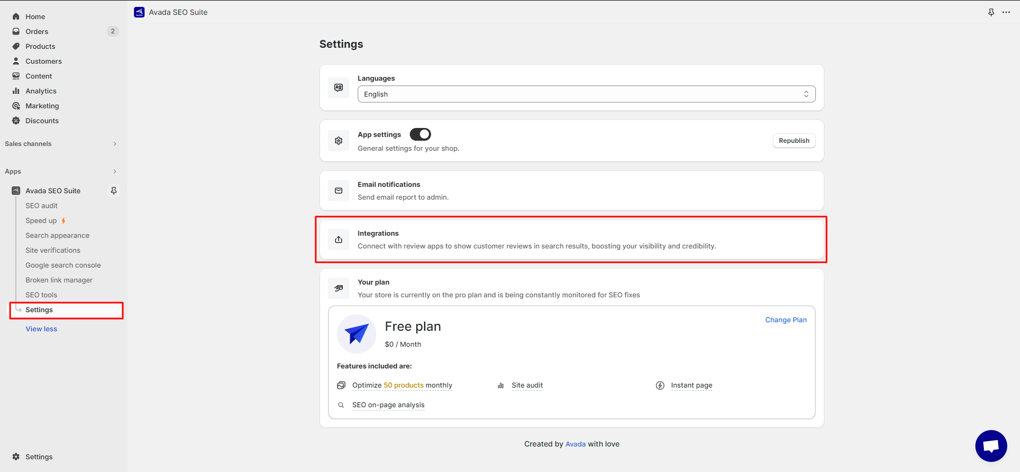Image resolution: width=1020 pixels, height=472 pixels.
Task: Click the Avada link in footer
Action: click(576, 444)
